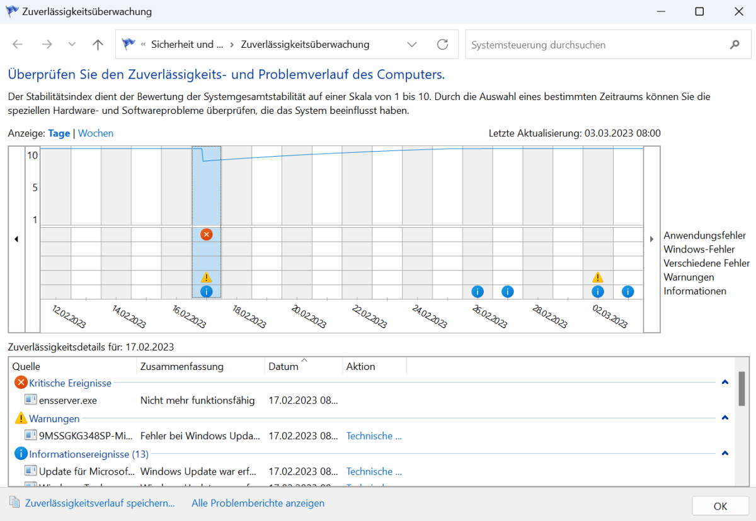
Task: Click the details list vertical scrollbar thumb
Action: point(742,388)
